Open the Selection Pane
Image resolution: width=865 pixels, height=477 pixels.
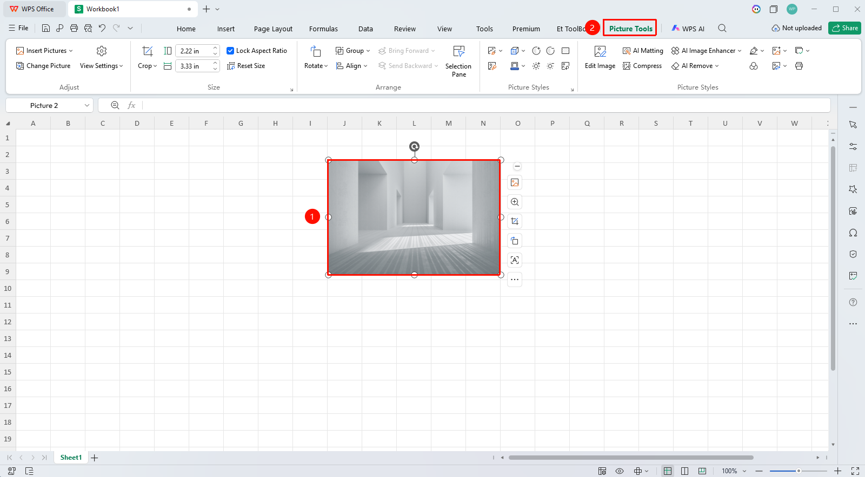(458, 62)
